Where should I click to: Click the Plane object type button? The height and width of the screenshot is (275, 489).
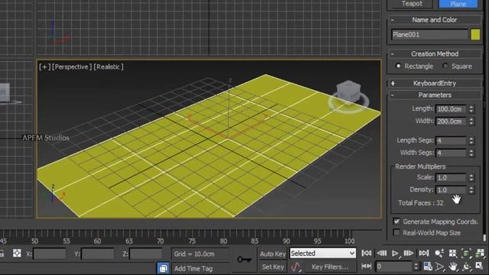click(458, 4)
